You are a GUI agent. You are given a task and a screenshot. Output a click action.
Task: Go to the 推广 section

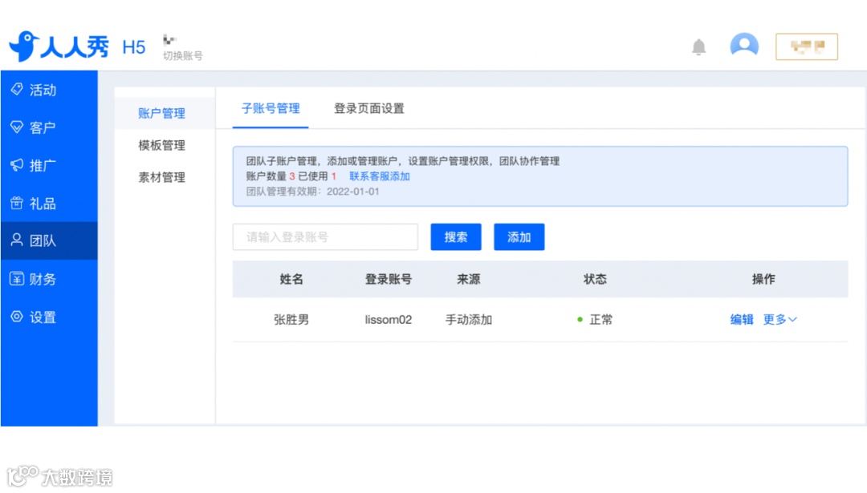click(x=49, y=165)
